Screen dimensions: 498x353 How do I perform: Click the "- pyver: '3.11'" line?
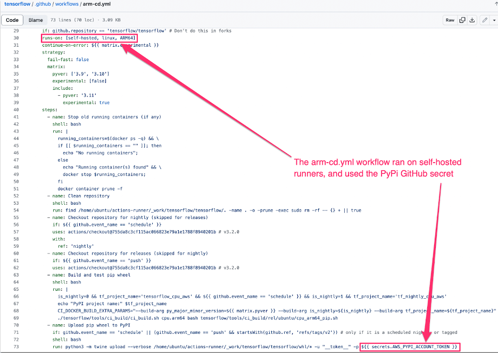pos(77,96)
